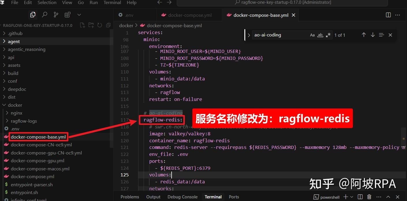Open the Terminal menu
Screen dimensions: 407x201
tap(112, 3)
